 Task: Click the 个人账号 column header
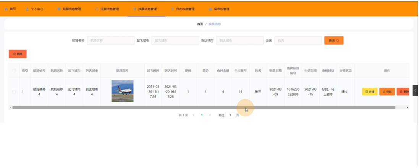[241, 71]
